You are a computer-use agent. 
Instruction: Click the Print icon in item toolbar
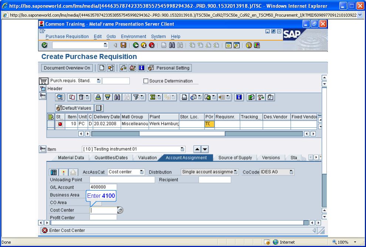184,97
